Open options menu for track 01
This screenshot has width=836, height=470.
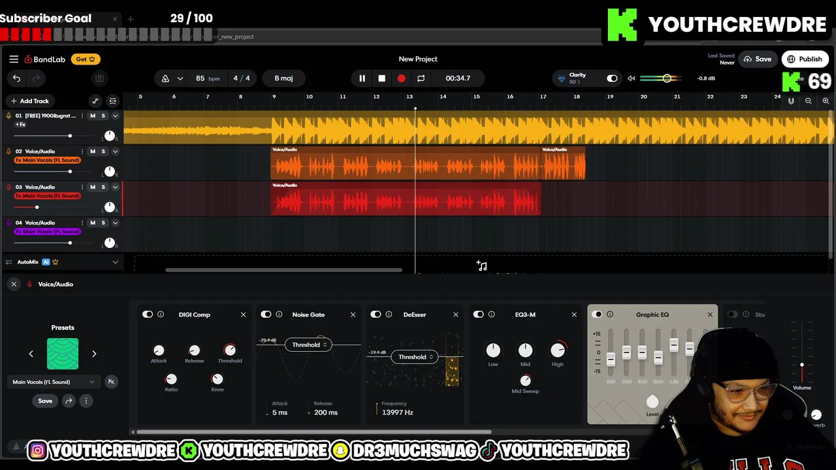click(x=82, y=116)
